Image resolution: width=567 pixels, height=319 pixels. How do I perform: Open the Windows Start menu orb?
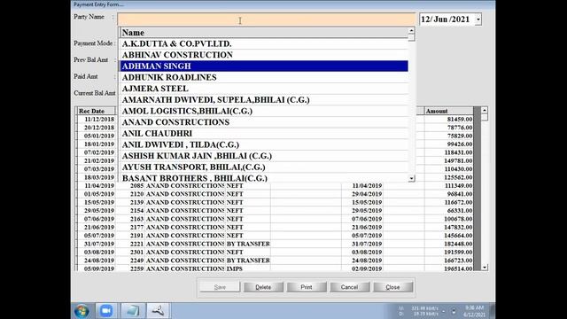click(82, 311)
